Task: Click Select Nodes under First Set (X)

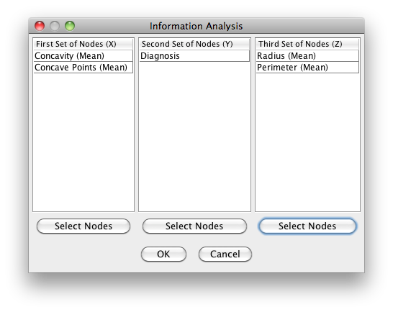Action: [83, 226]
